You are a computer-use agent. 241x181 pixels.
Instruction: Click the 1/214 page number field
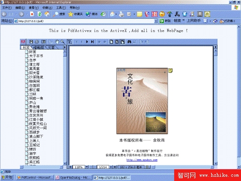103,167
